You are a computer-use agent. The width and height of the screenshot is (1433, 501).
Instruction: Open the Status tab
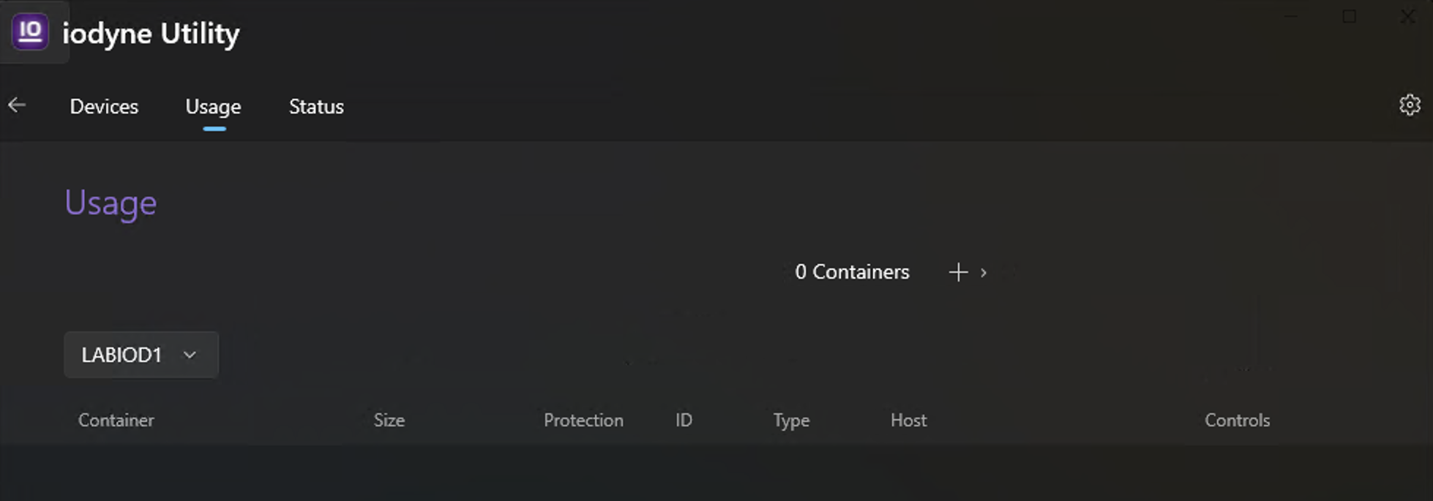pos(316,107)
